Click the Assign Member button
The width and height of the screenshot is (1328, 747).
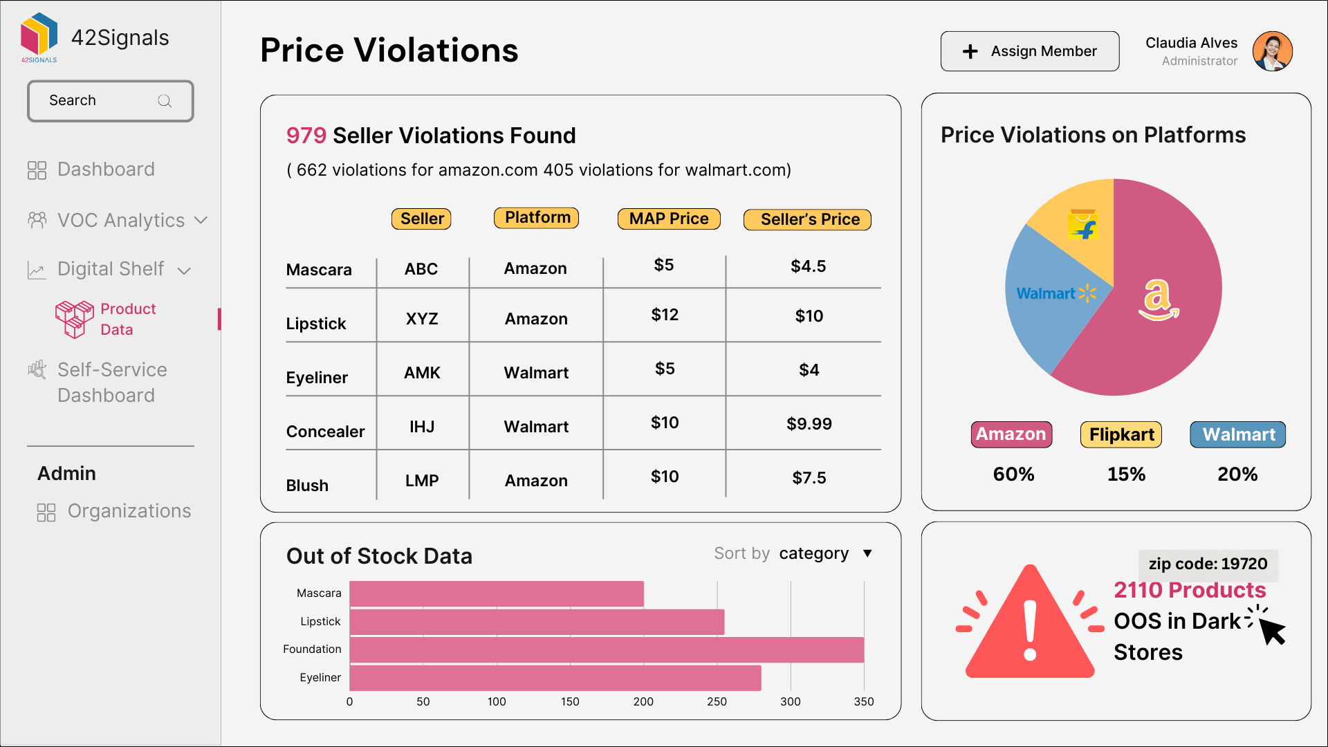click(1029, 50)
